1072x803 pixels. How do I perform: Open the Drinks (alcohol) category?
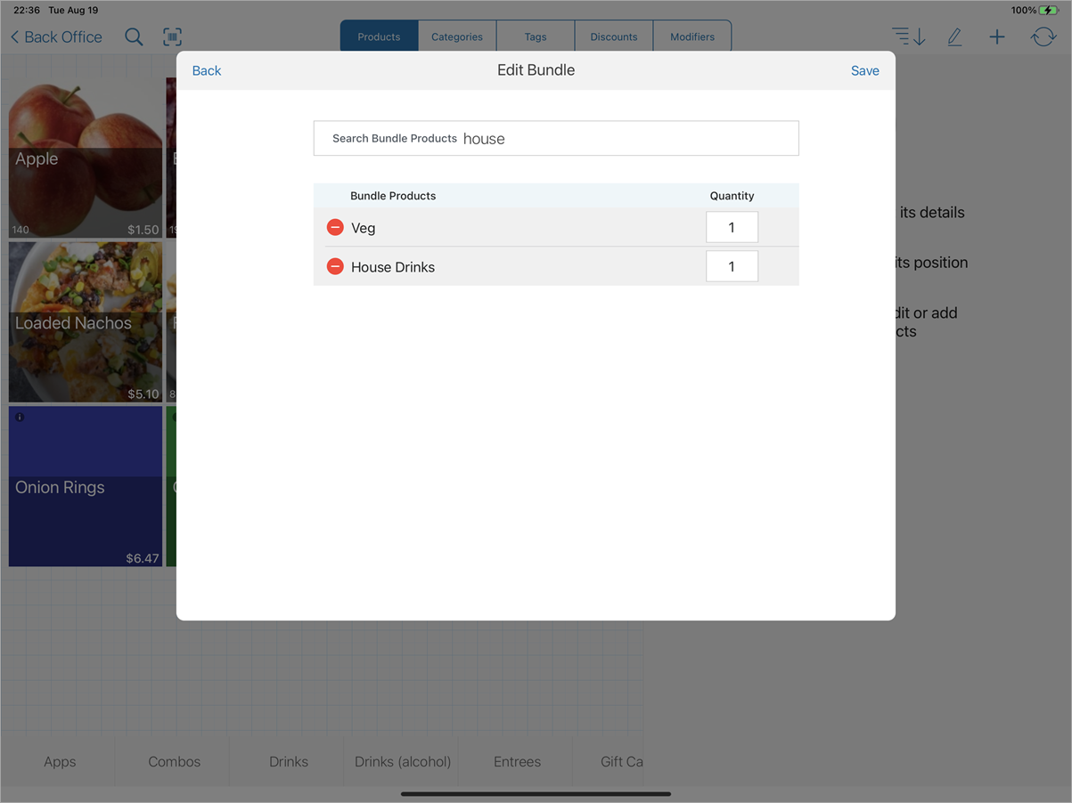point(403,761)
